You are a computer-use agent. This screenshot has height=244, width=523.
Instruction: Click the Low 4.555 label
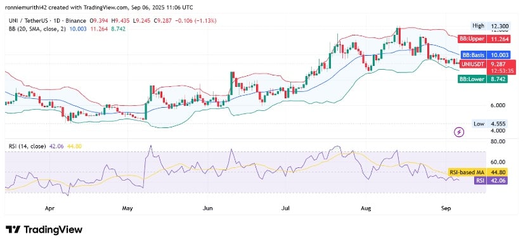point(490,124)
